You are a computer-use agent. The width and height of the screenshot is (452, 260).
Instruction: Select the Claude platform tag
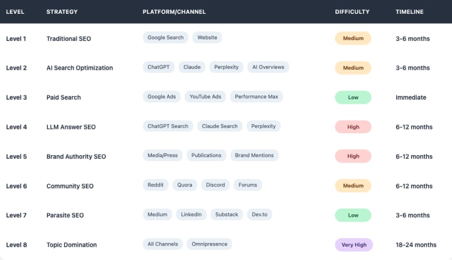(x=192, y=67)
